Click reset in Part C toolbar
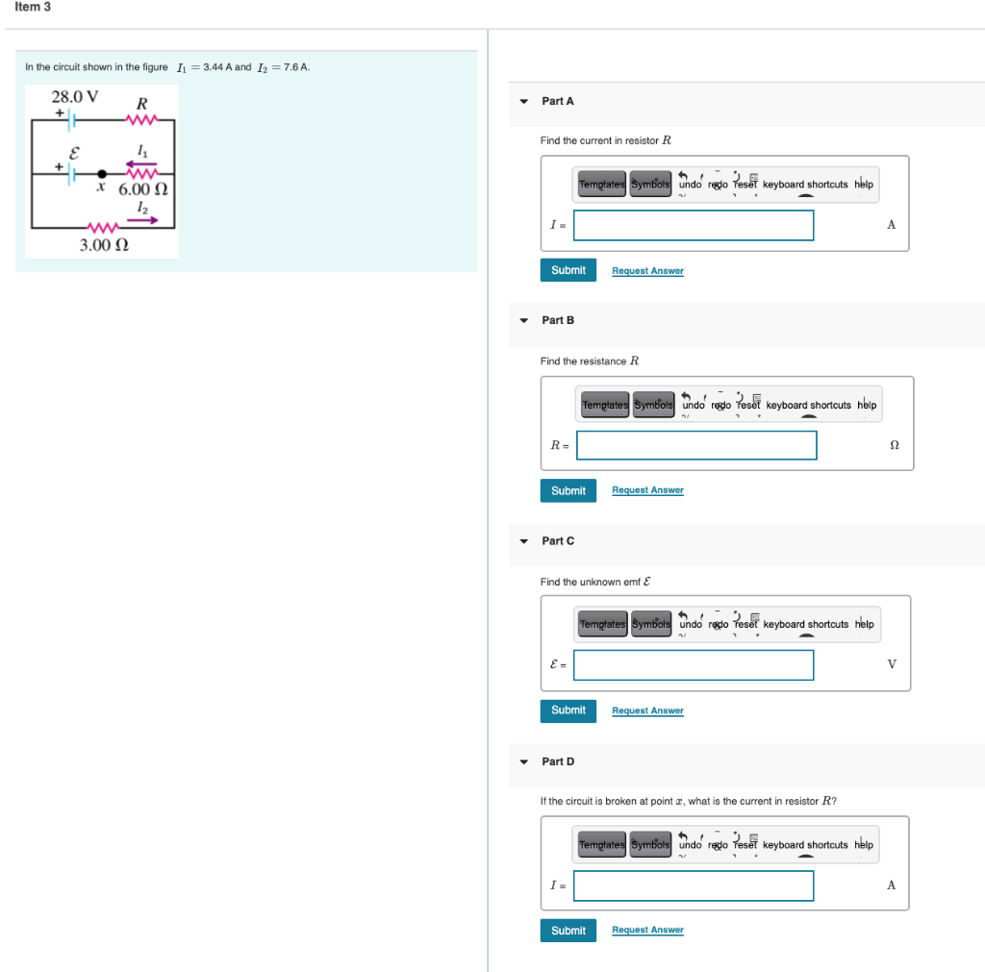The width and height of the screenshot is (985, 972). coord(746,624)
